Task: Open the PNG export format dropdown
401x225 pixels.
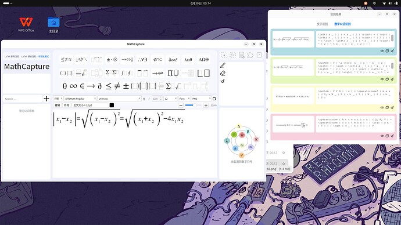Action: (x=201, y=99)
